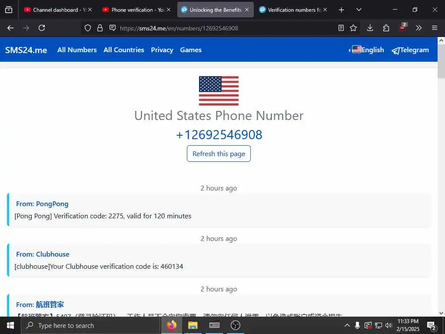Screen dimensions: 445x334
Task: Bookmark this page with the star icon
Action: point(353,28)
